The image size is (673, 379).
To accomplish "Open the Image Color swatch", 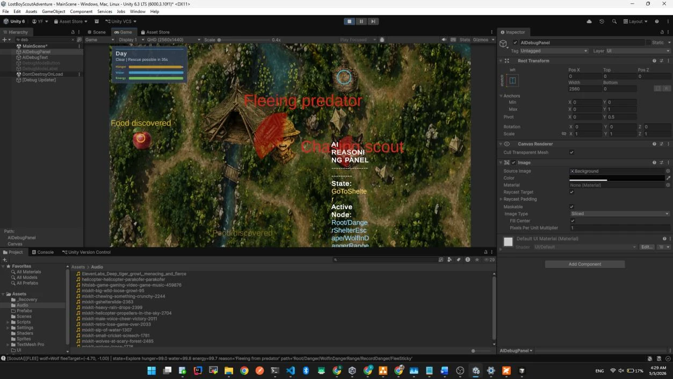I will (617, 178).
